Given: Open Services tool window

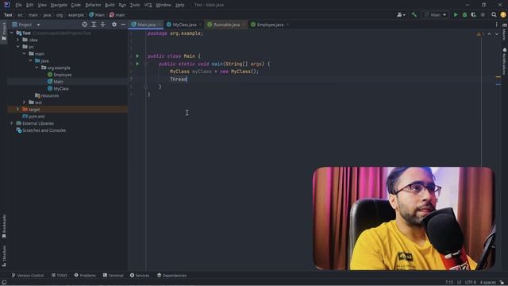Looking at the screenshot, I should (140, 276).
